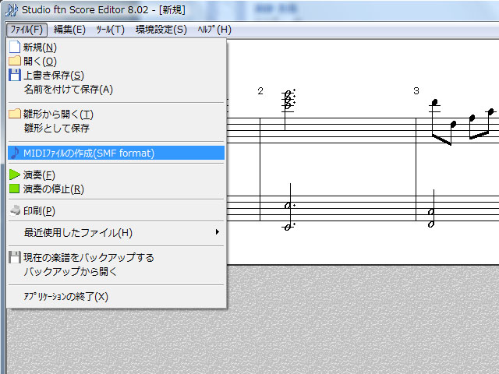Screen dimensions: 499x374
Task: Open the ファイル(F) menu in the menu bar
Action: point(27,30)
